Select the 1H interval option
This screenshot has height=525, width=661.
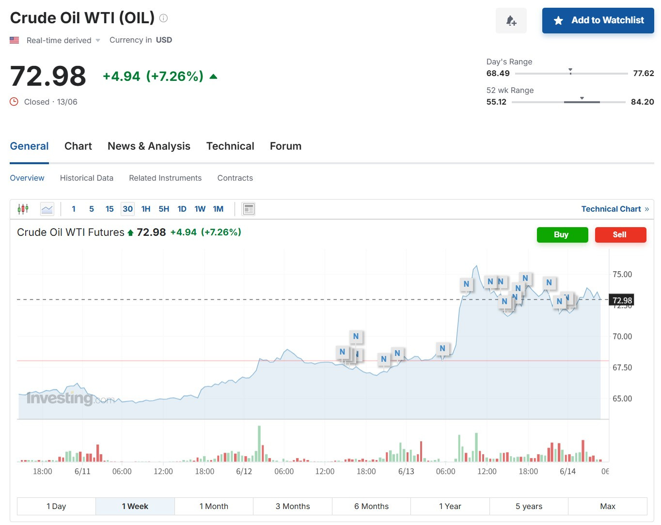tap(146, 209)
